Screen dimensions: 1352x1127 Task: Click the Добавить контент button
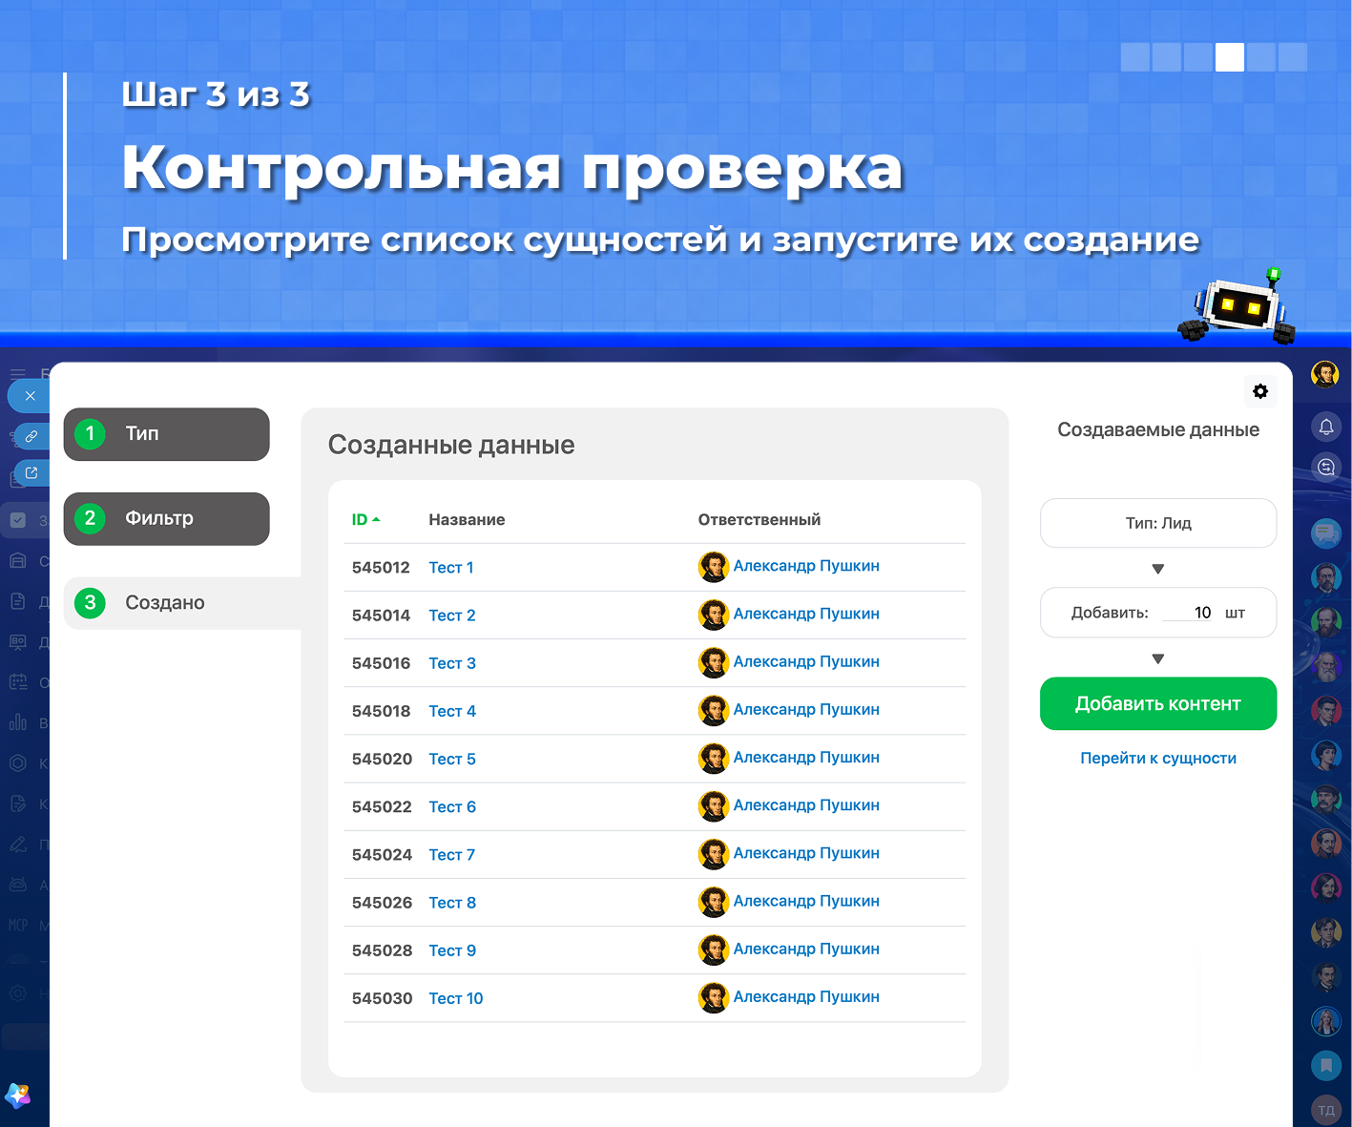click(x=1158, y=703)
